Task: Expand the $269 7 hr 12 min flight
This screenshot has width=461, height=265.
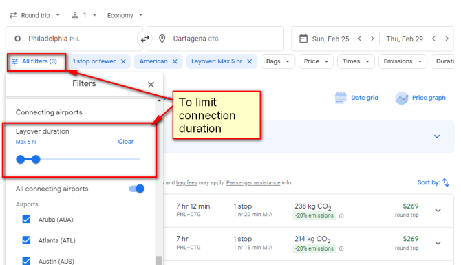Action: point(438,211)
